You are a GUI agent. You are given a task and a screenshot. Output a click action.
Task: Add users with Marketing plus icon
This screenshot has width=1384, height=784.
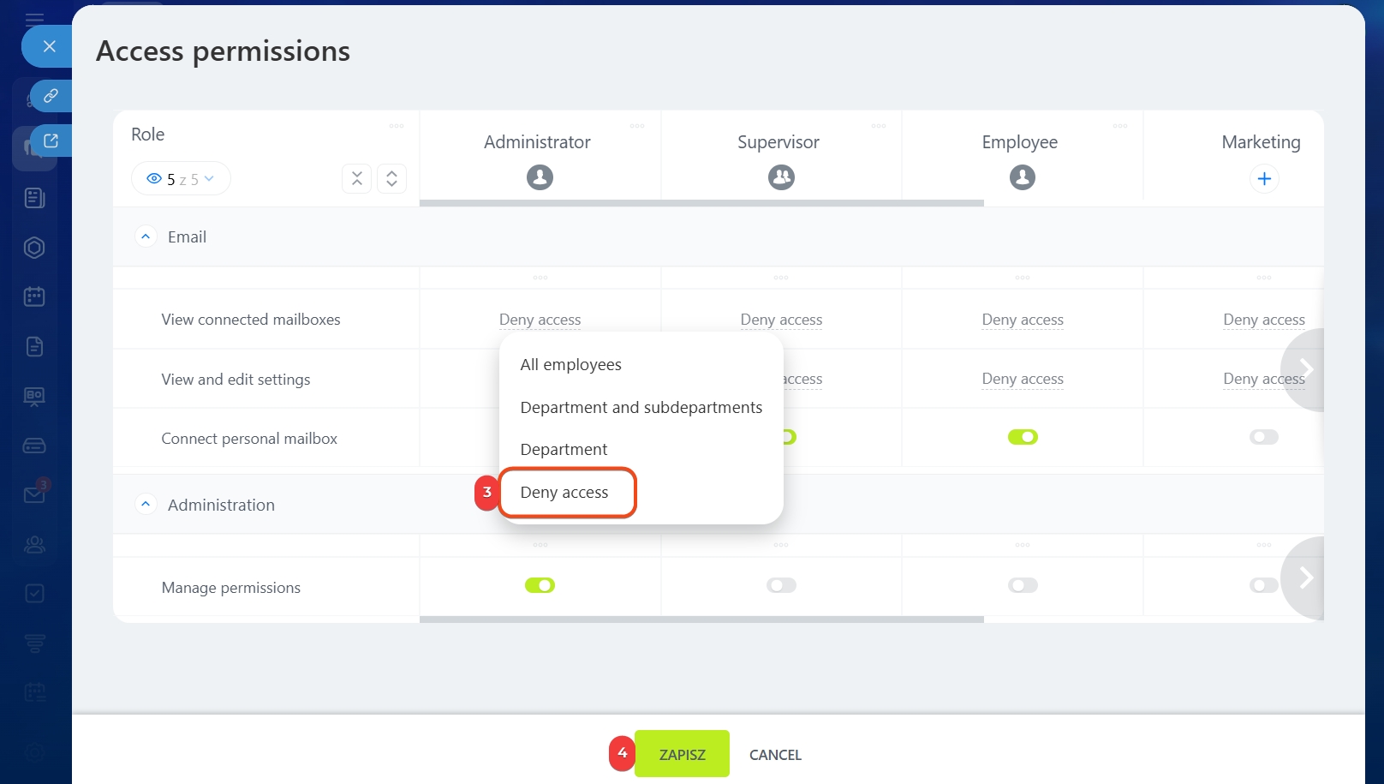(1264, 179)
